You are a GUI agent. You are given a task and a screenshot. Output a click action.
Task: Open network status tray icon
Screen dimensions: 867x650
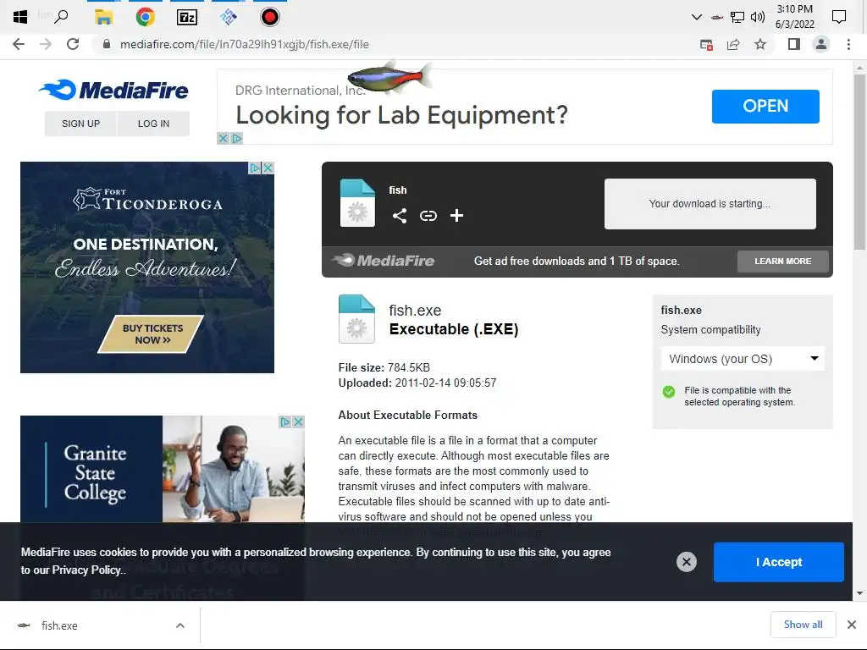pos(737,17)
